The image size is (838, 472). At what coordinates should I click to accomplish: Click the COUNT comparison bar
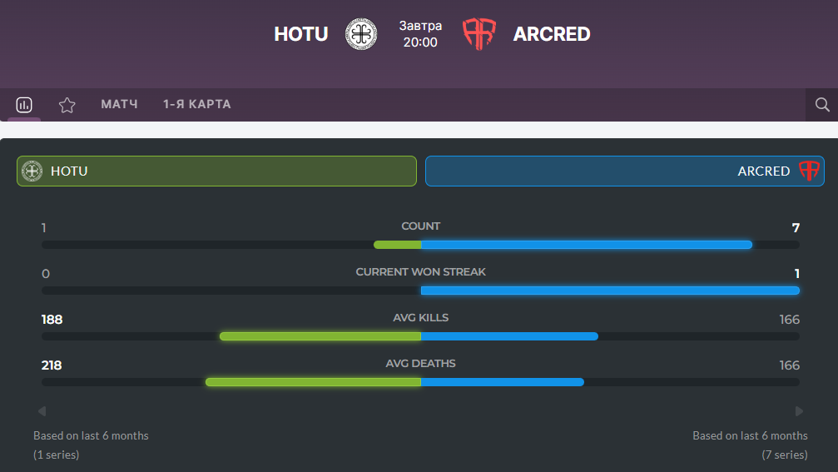point(420,245)
